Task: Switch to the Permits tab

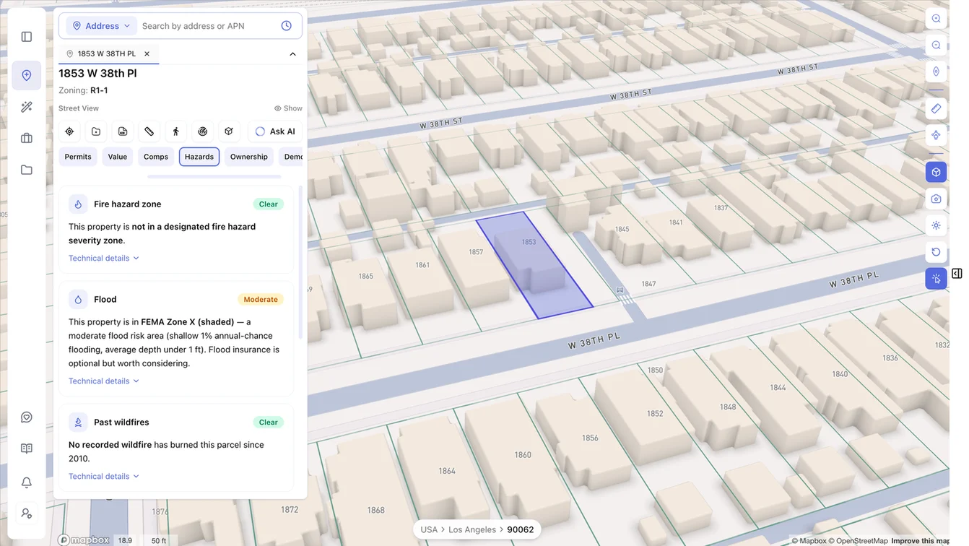Action: [78, 157]
